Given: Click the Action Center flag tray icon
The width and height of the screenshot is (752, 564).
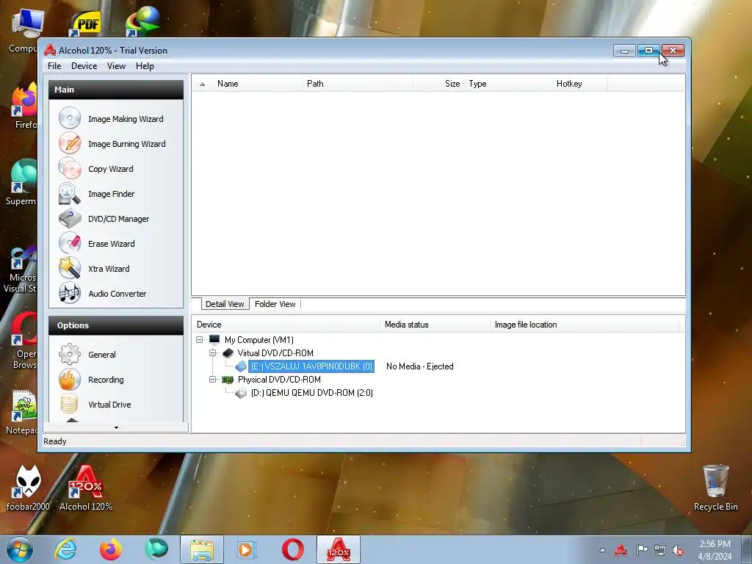Looking at the screenshot, I should [641, 550].
